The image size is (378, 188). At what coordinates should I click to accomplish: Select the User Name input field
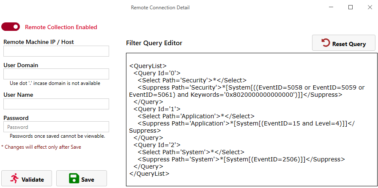pos(56,104)
